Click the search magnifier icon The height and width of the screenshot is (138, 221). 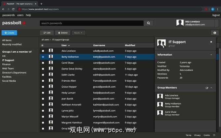pos(148,23)
